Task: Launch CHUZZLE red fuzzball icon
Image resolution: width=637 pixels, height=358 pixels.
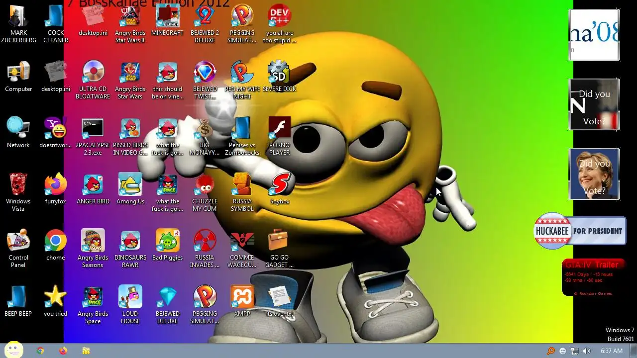Action: coord(205,192)
